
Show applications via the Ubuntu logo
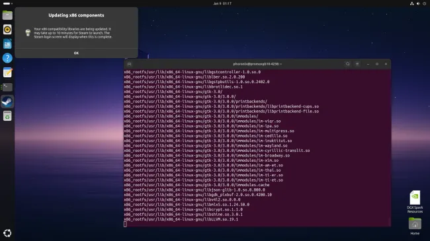point(7,233)
